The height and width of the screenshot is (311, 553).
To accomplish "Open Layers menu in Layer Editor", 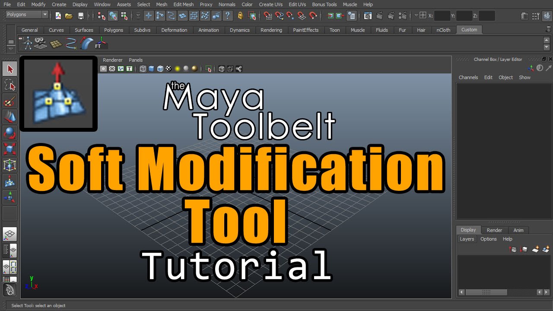I will (x=467, y=239).
